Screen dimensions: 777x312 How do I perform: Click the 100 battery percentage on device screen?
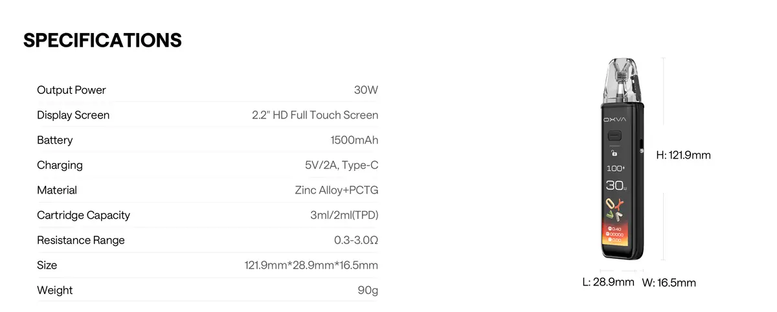point(614,168)
